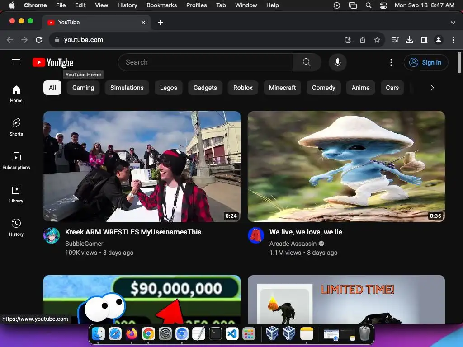
Task: Toggle Chrome side panel icon
Action: (424, 40)
